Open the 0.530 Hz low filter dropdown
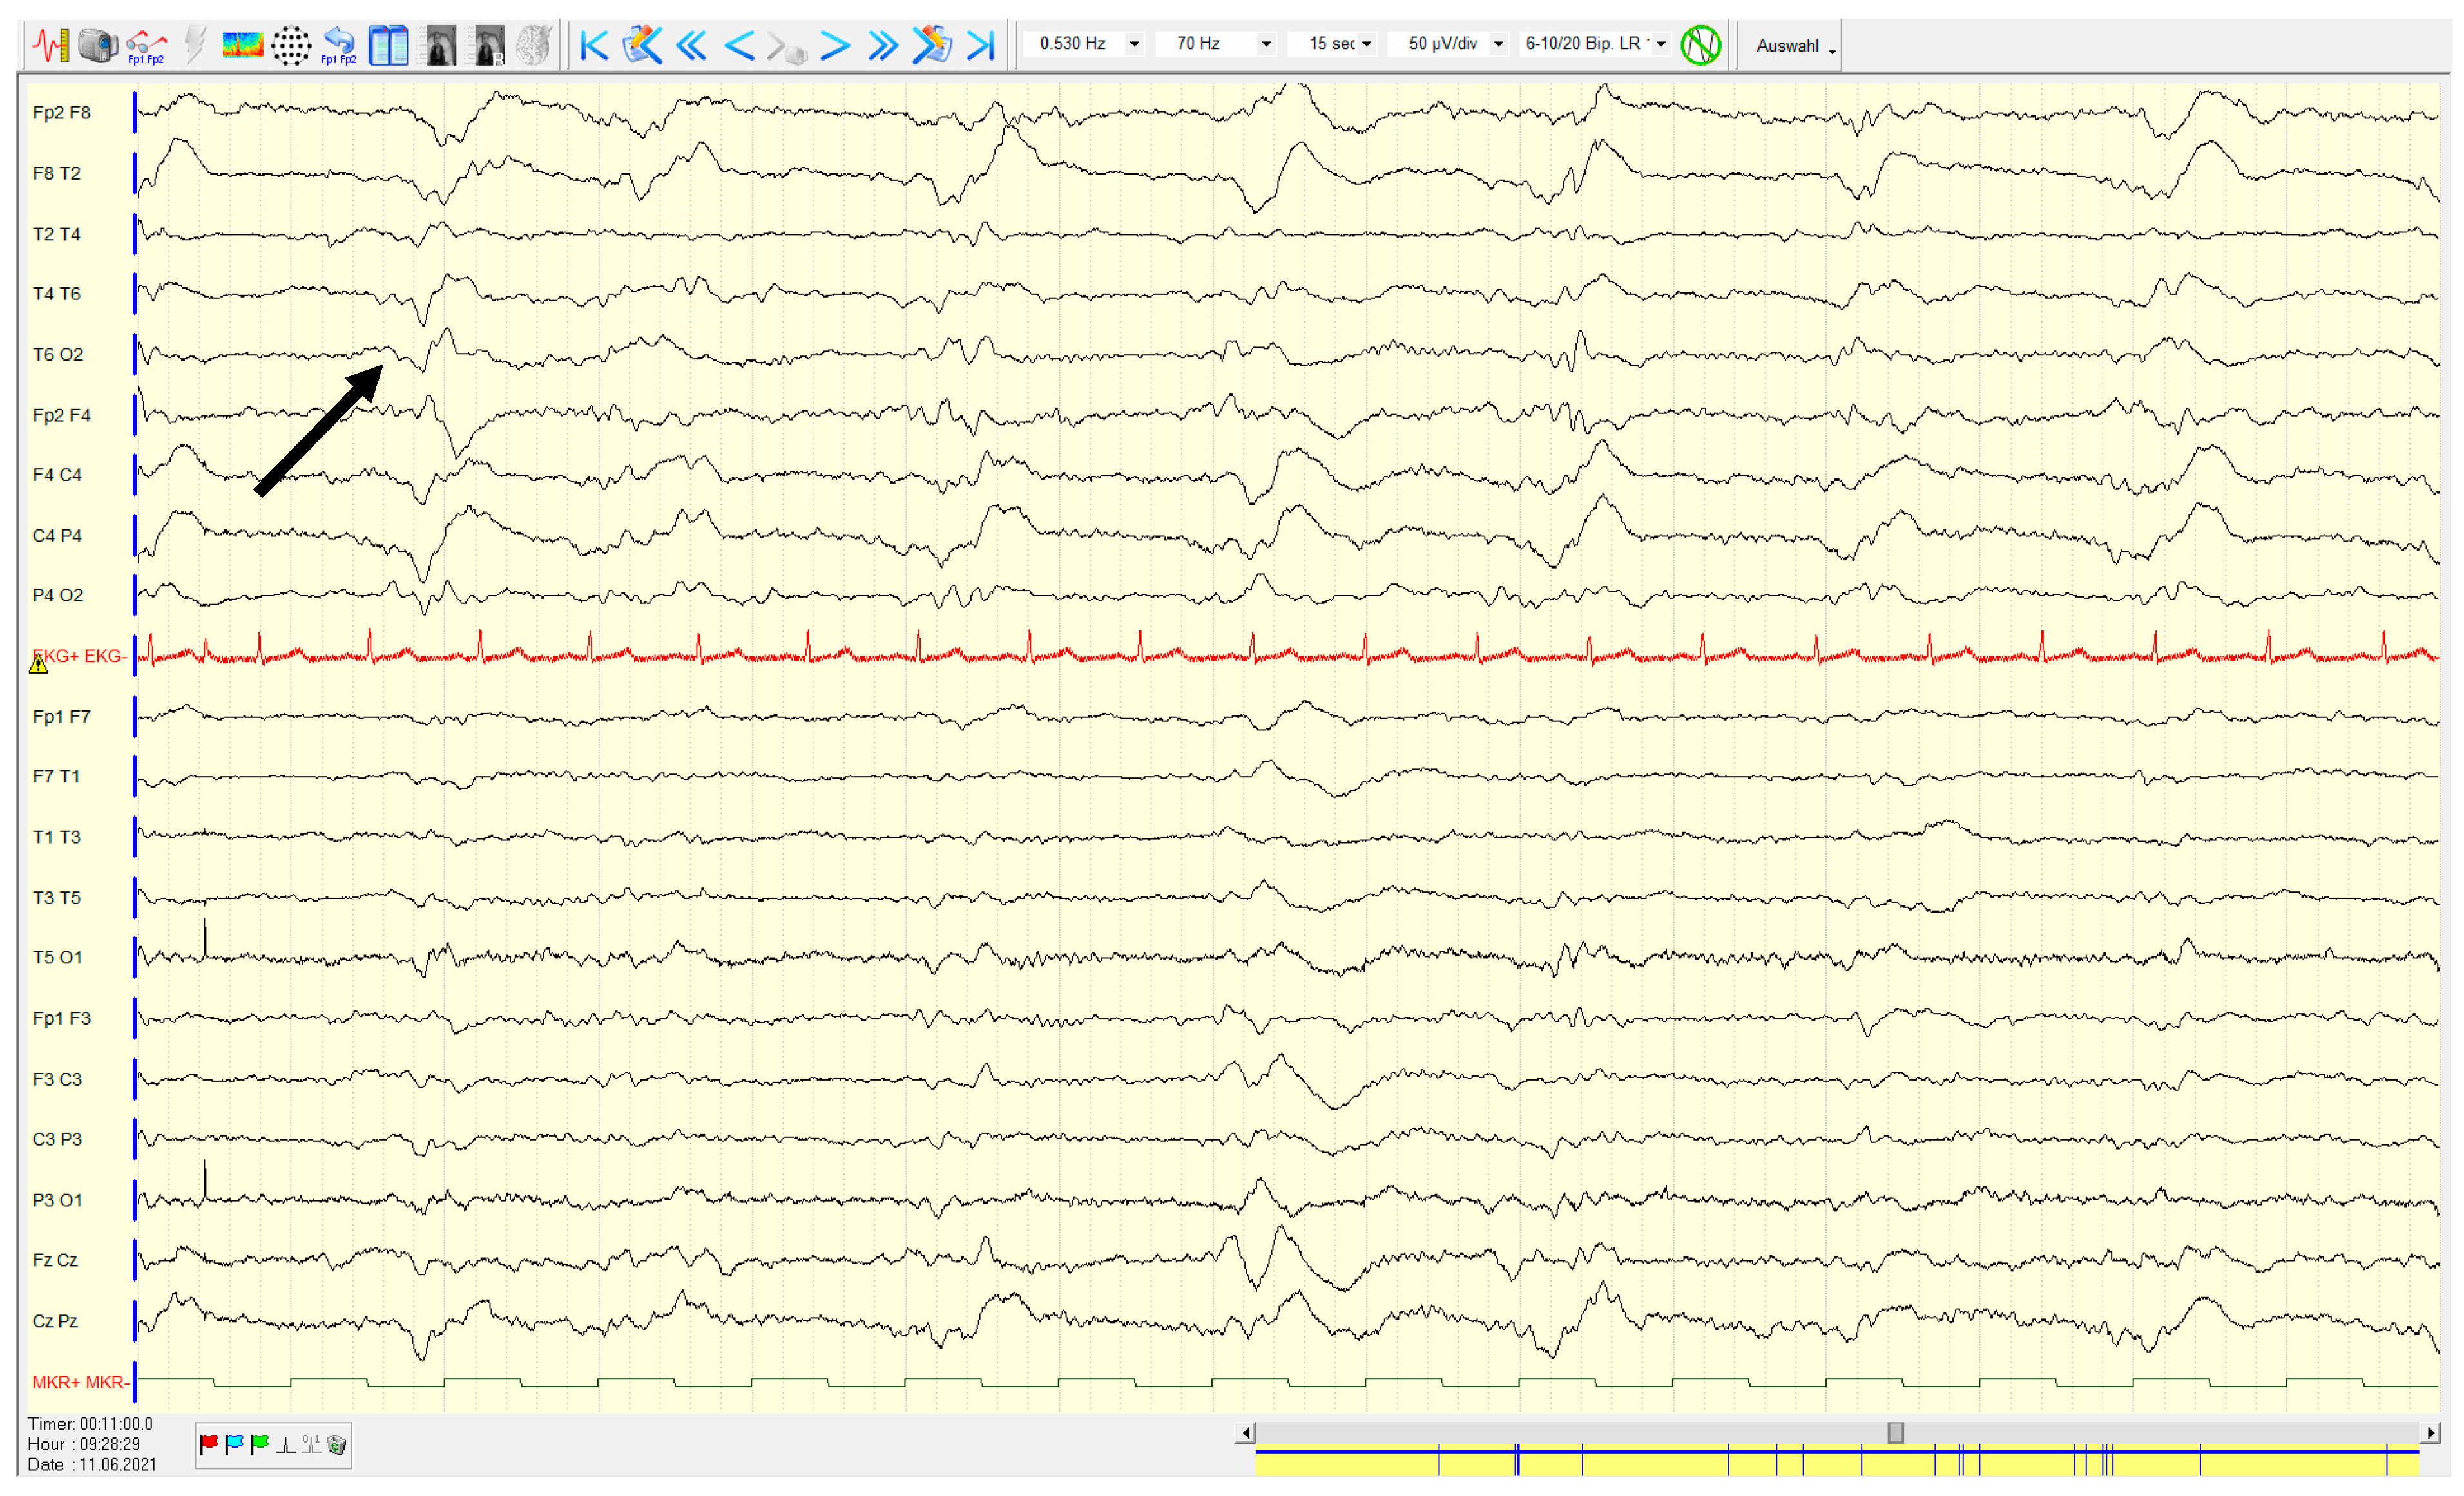Screen dimensions: 2464x1496 point(1134,44)
